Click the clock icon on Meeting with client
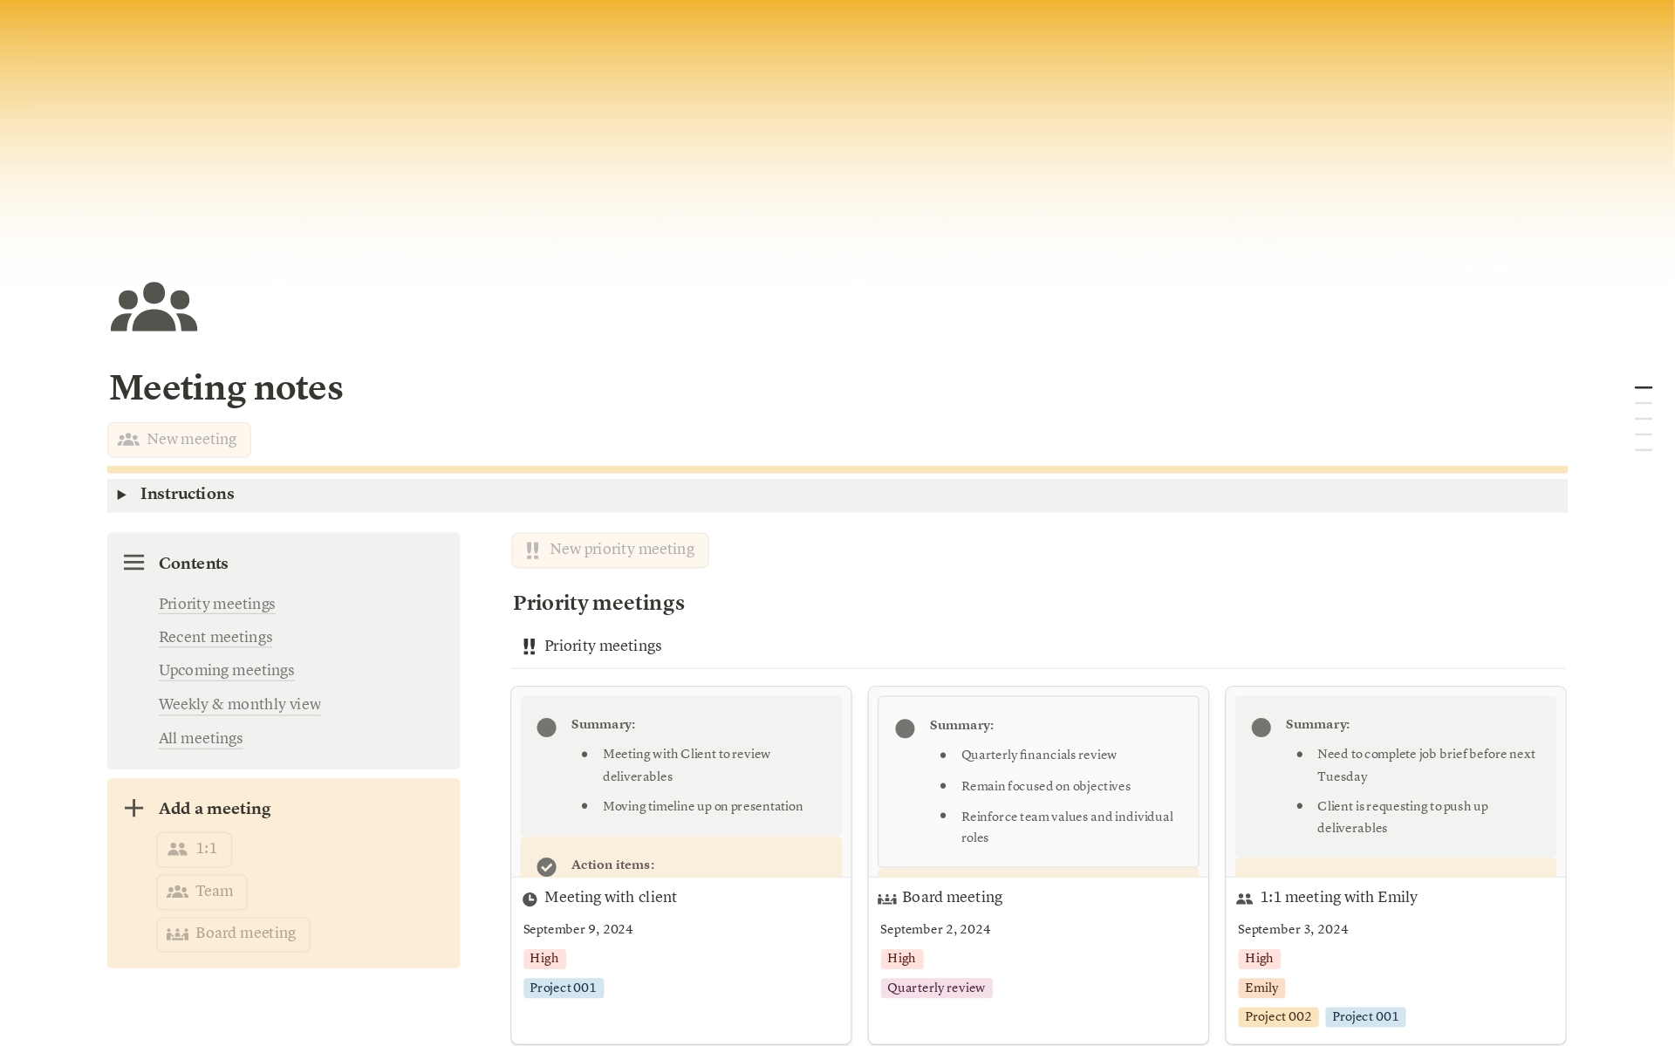This screenshot has height=1046, width=1675. 530,899
